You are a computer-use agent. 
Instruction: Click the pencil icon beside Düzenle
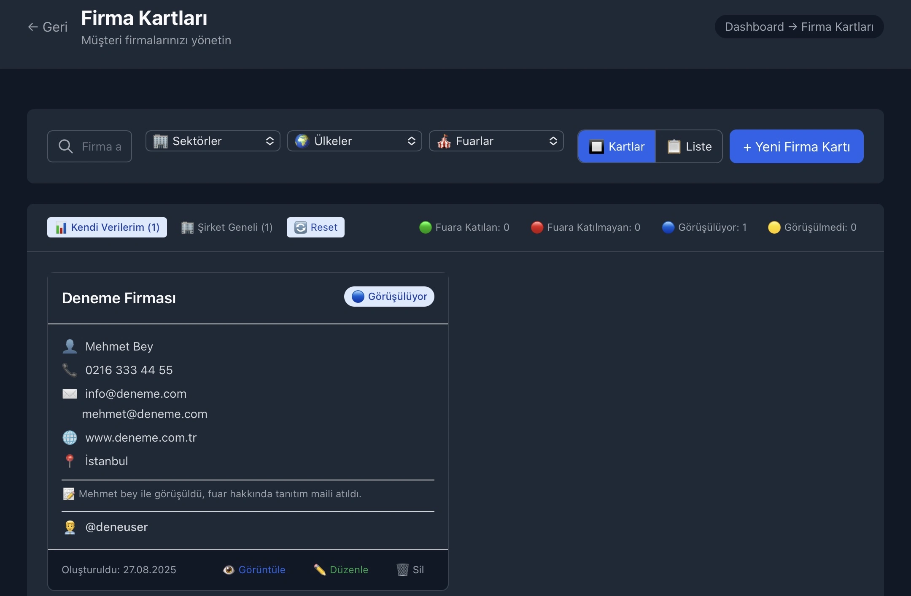pyautogui.click(x=320, y=570)
